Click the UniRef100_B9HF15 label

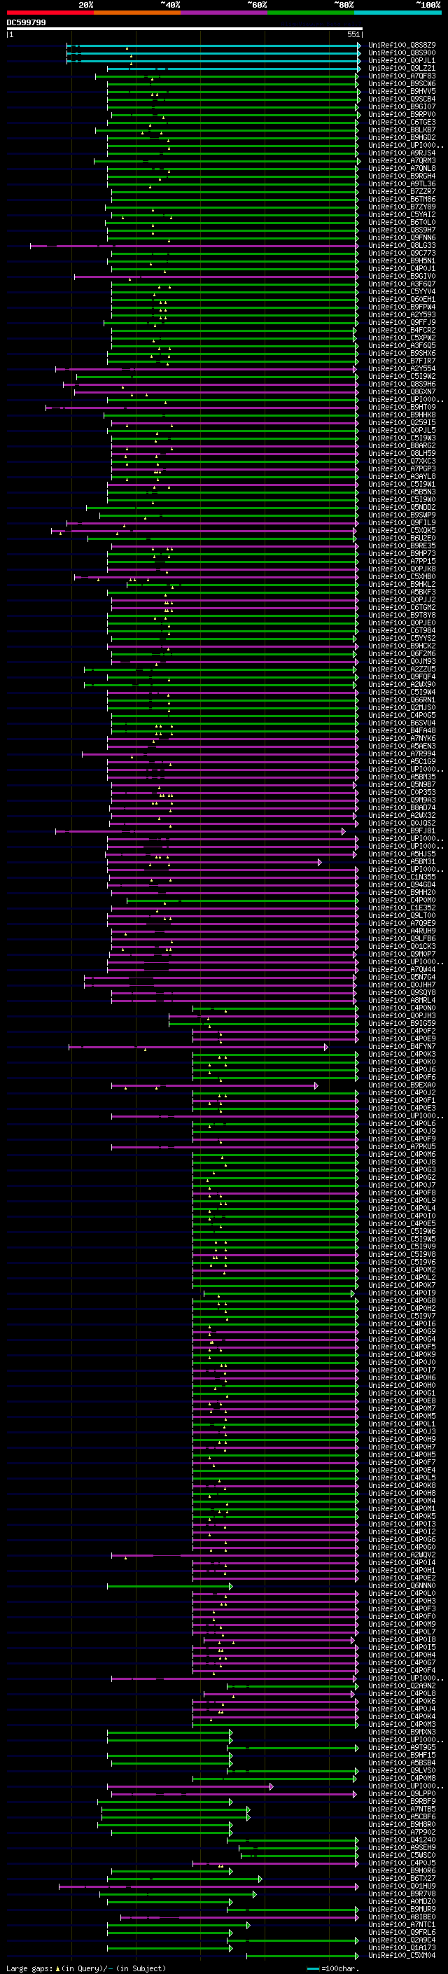click(402, 1756)
